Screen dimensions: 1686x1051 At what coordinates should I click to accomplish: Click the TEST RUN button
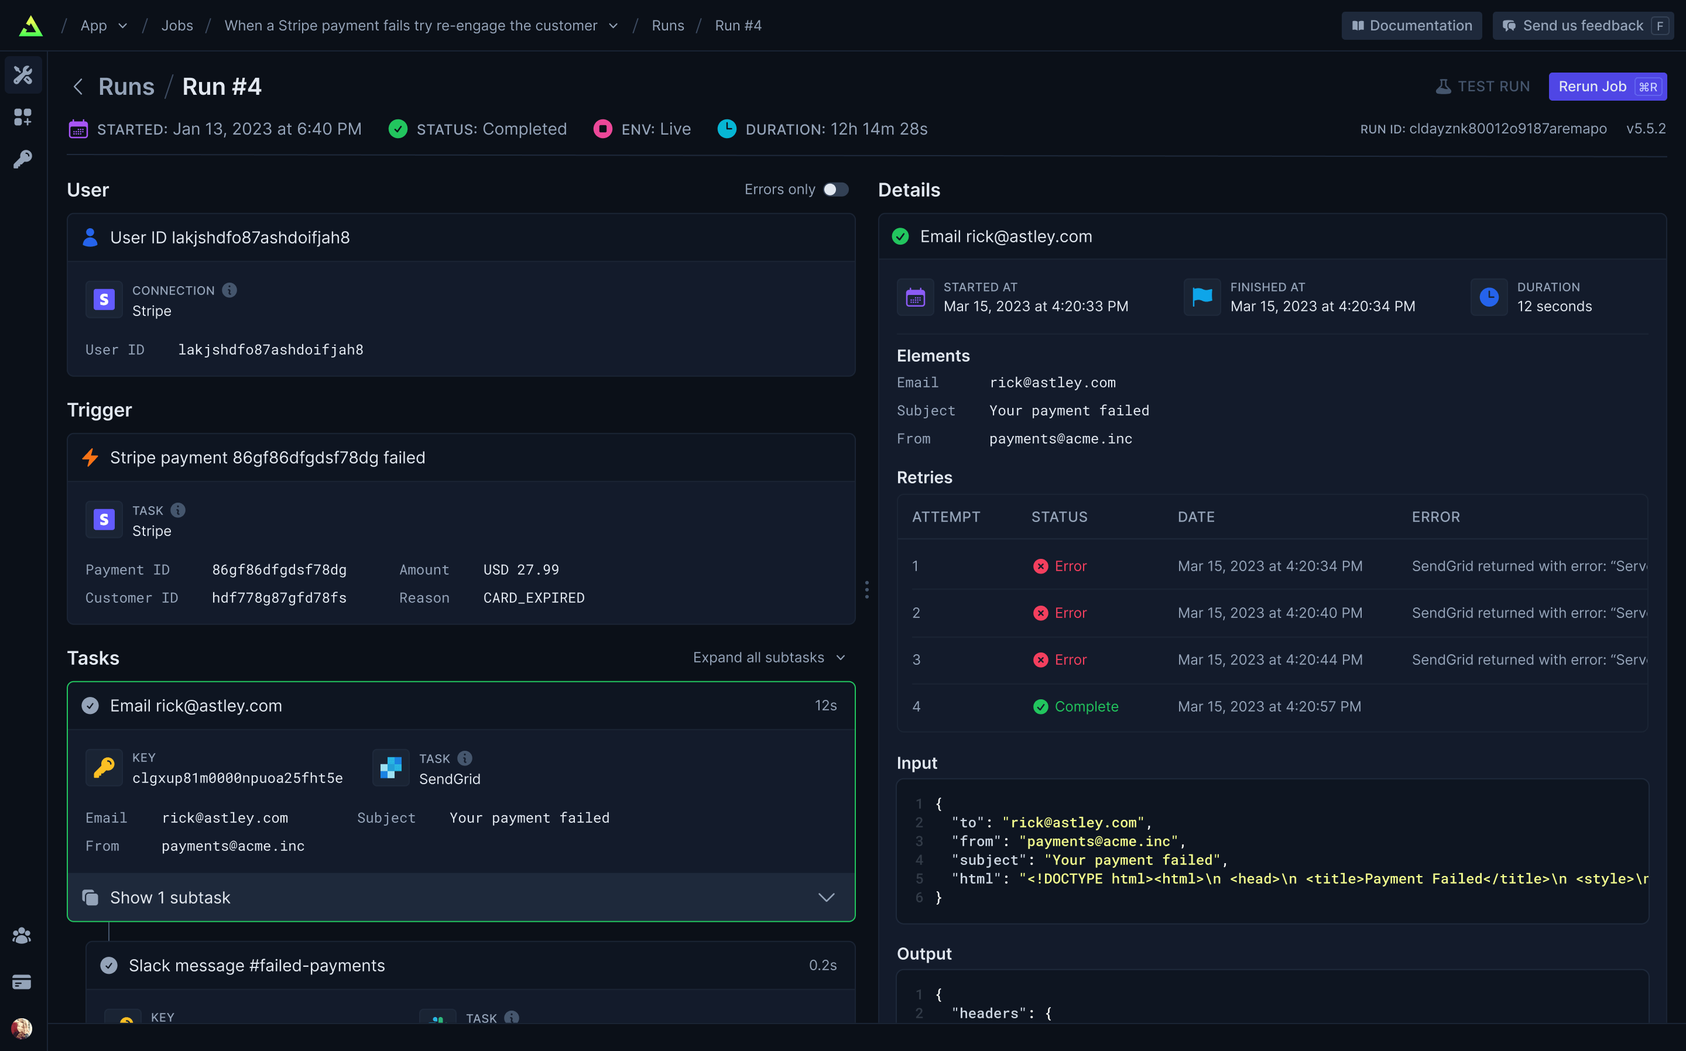1482,86
